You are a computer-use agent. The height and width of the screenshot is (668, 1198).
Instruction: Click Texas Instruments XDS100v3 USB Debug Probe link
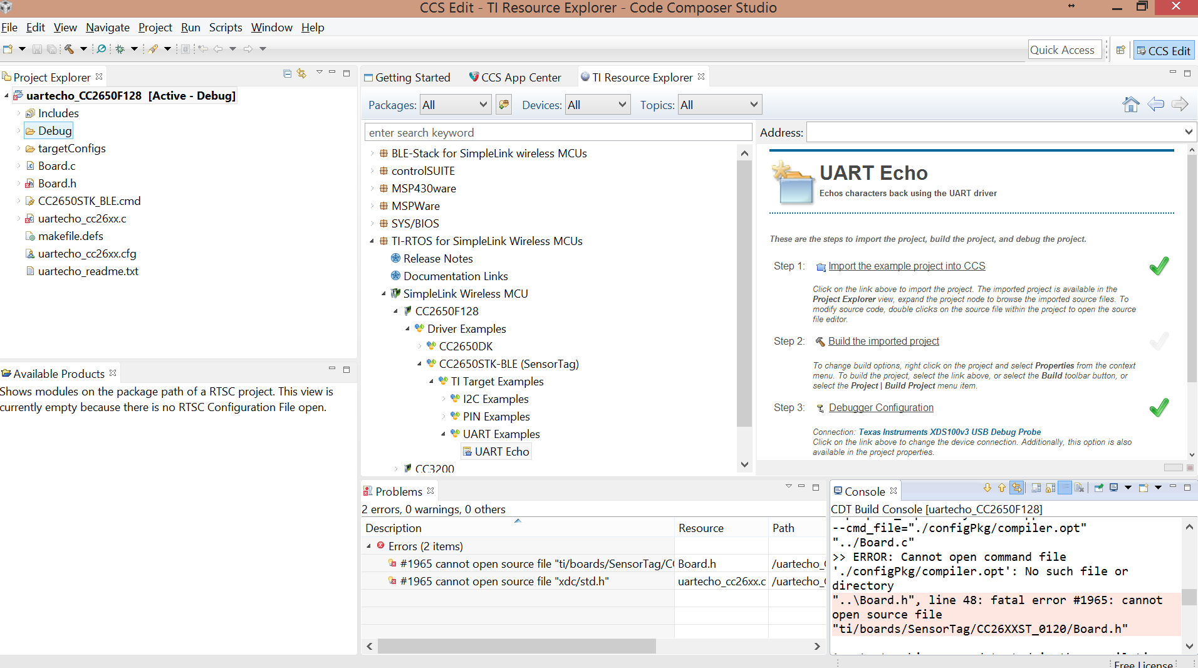tap(949, 432)
